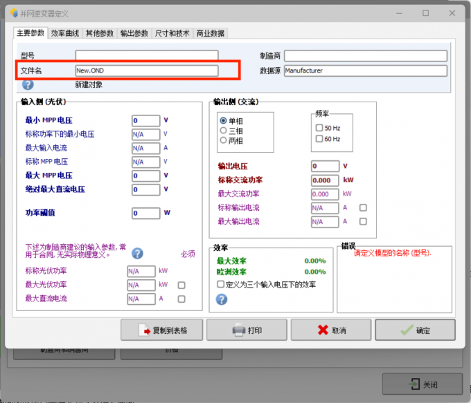Confirm with the 确定 button
This screenshot has height=403, width=471.
[x=415, y=330]
